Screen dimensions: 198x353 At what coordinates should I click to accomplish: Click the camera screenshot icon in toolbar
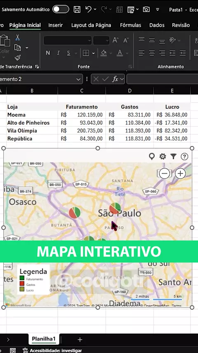pyautogui.click(x=146, y=10)
